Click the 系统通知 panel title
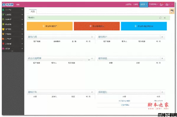Viewport: 177px width, 117px height. tap(103, 92)
